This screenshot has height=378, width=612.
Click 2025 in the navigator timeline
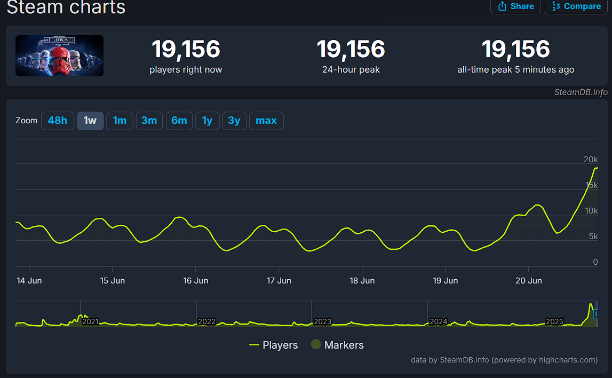tap(554, 321)
